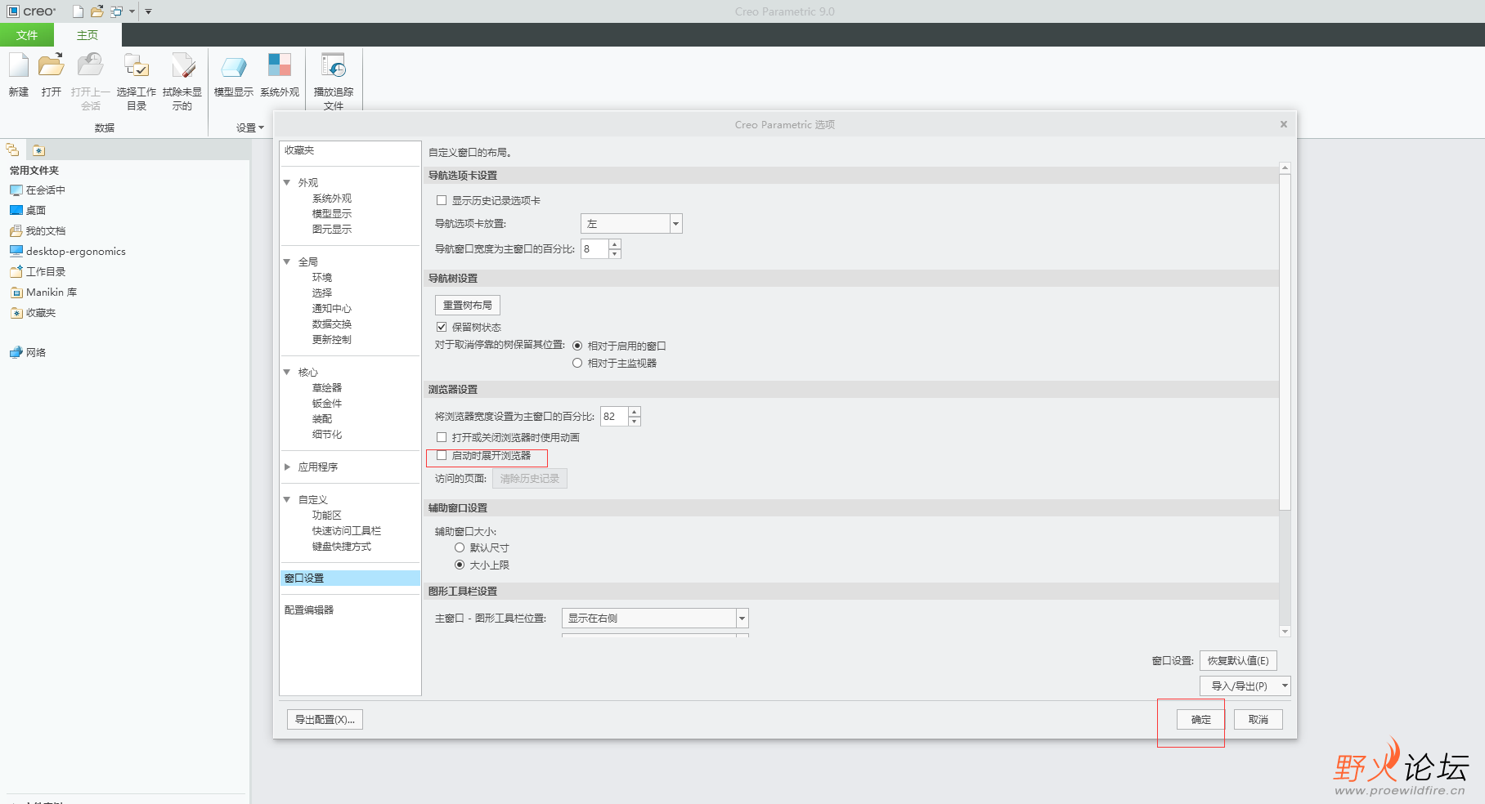Open quick access toolbar customize arrow

tap(148, 11)
